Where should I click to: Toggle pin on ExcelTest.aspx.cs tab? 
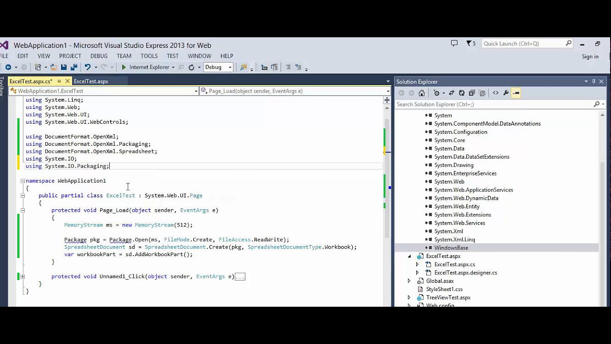coord(59,81)
